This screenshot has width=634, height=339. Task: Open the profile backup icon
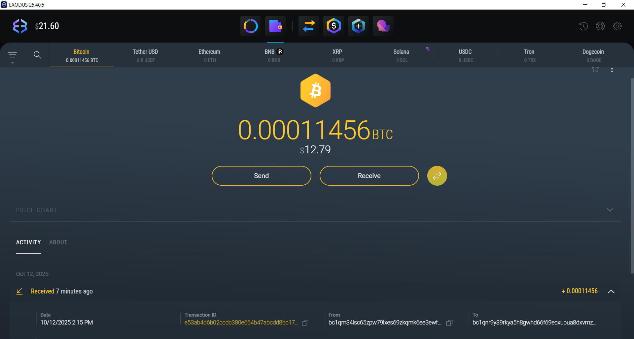[383, 26]
